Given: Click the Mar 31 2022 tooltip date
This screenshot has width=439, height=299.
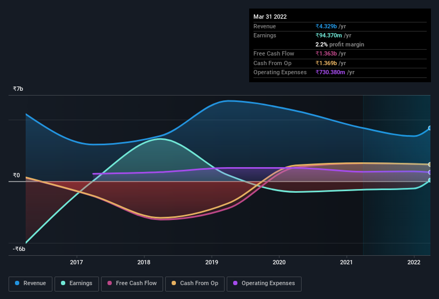Looking at the screenshot, I should click(x=270, y=17).
